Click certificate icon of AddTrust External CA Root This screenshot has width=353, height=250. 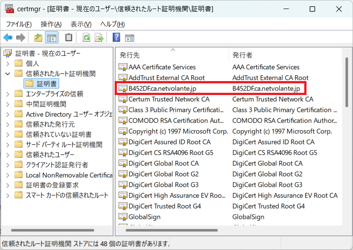click(x=123, y=77)
